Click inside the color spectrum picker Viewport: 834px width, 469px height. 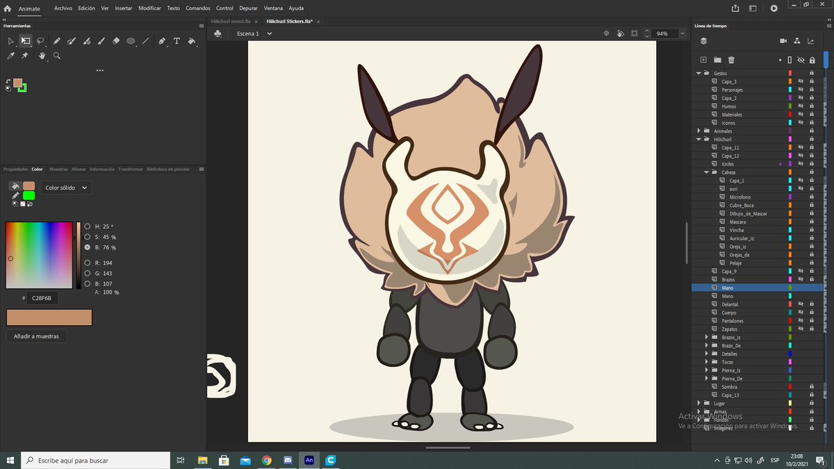click(x=39, y=255)
